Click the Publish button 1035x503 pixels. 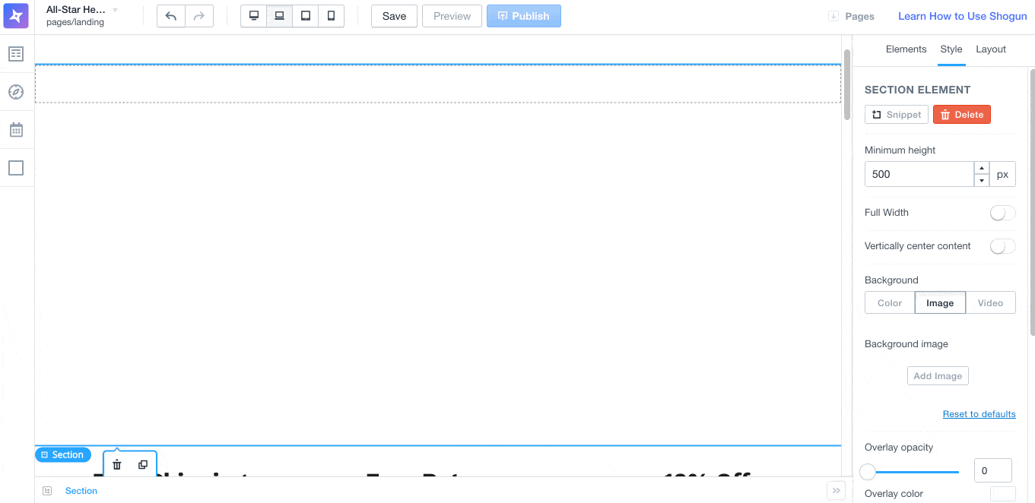point(523,16)
